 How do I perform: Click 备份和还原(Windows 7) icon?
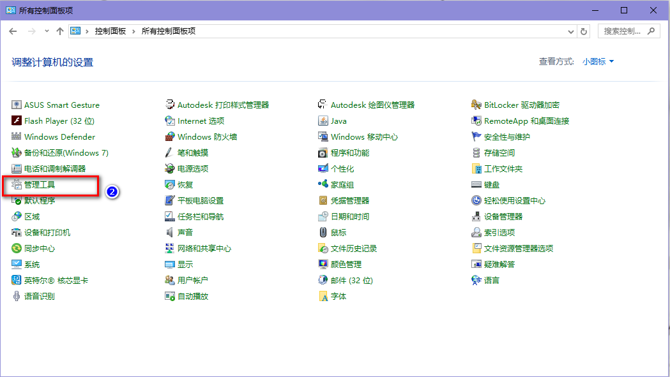point(16,153)
